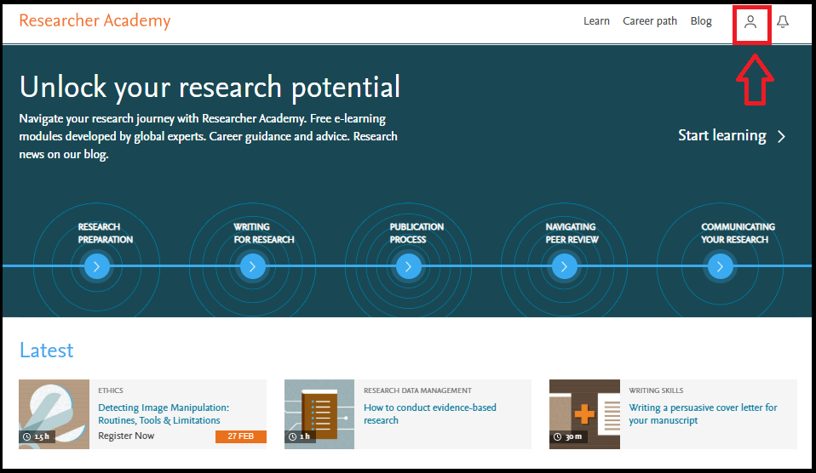This screenshot has height=473, width=816.
Task: Click the Register Now text
Action: [x=126, y=436]
